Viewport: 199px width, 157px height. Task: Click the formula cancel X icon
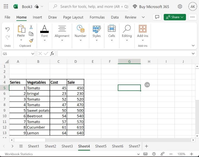(x=40, y=54)
